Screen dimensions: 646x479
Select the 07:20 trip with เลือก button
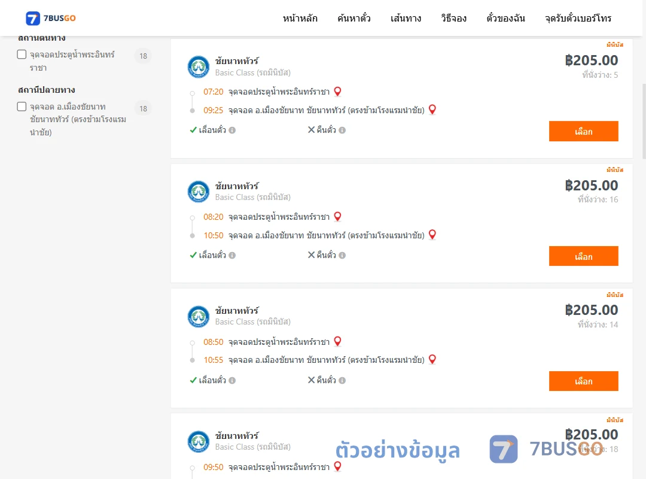[583, 131]
